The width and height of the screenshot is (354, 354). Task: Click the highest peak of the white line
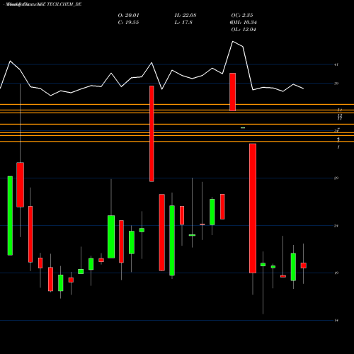(233, 42)
